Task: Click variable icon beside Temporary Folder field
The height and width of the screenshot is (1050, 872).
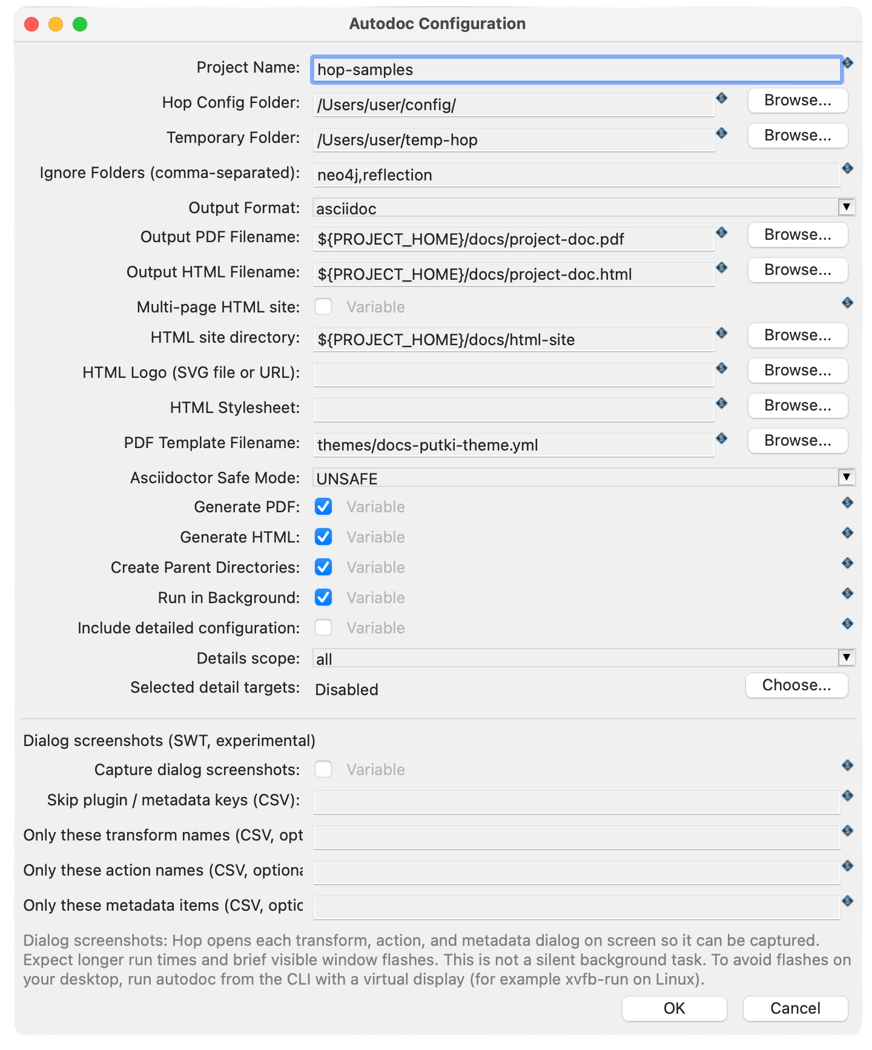Action: (722, 133)
